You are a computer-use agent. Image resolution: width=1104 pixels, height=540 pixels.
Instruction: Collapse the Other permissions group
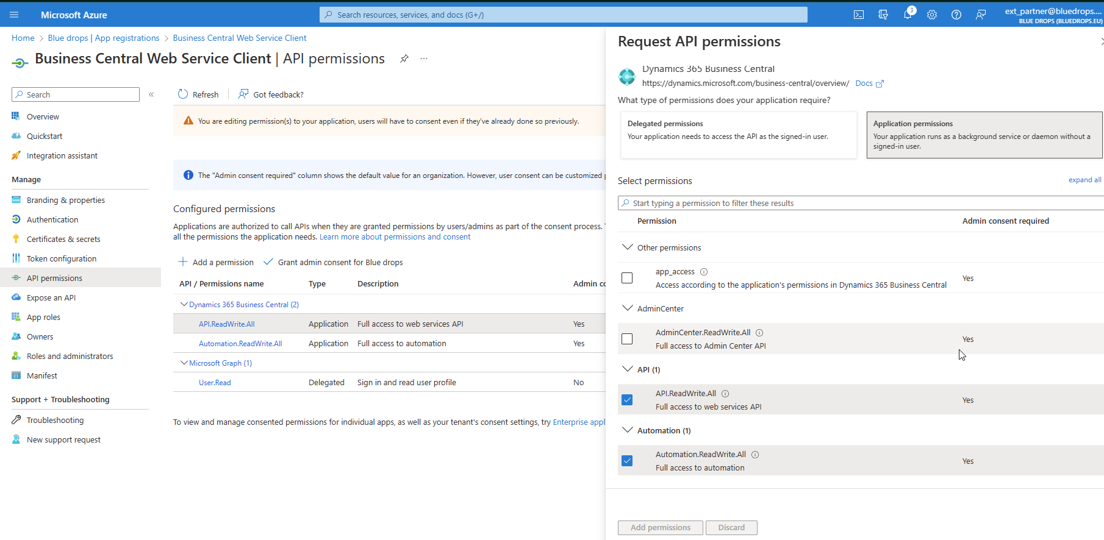[627, 247]
